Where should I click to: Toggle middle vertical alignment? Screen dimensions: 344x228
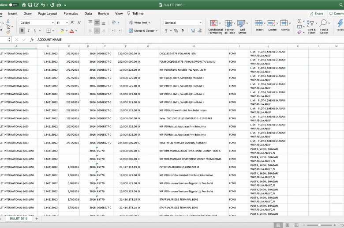coord(97,23)
